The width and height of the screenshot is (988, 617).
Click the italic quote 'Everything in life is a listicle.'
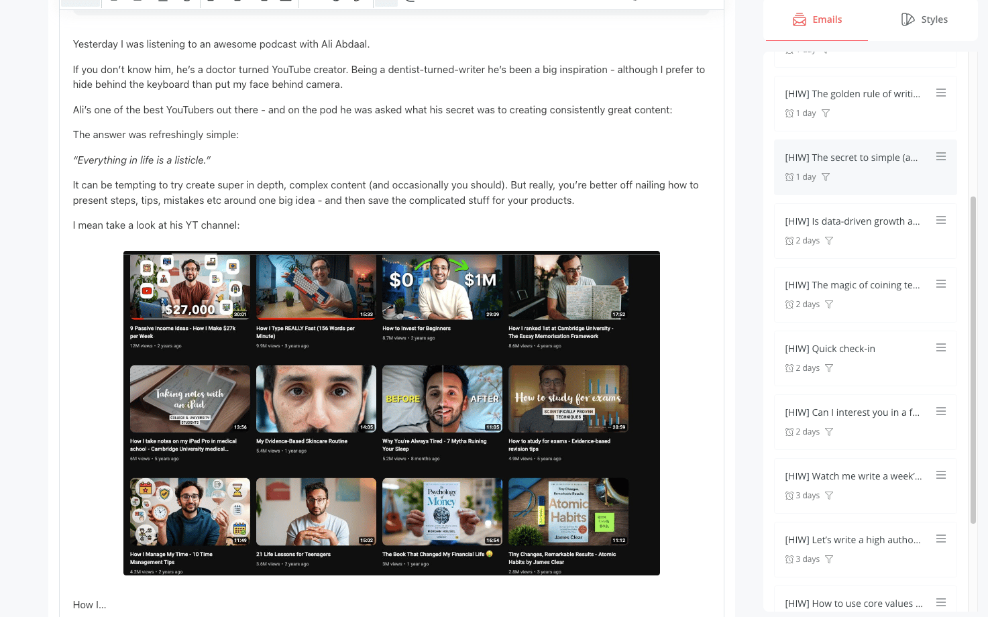coord(142,160)
